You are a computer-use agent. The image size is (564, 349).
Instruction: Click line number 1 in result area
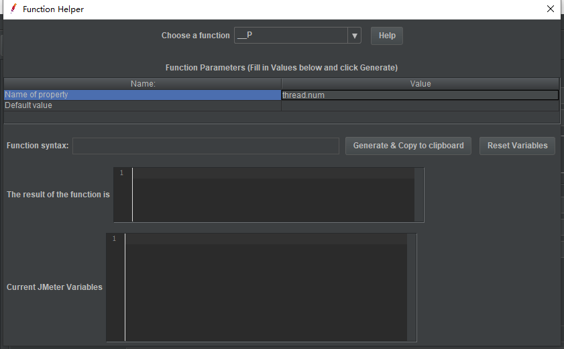coord(121,173)
